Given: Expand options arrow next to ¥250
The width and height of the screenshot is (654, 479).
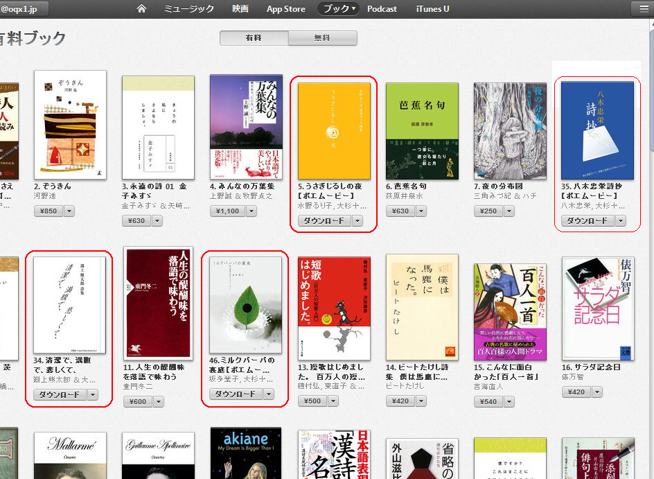Looking at the screenshot, I should click(509, 211).
